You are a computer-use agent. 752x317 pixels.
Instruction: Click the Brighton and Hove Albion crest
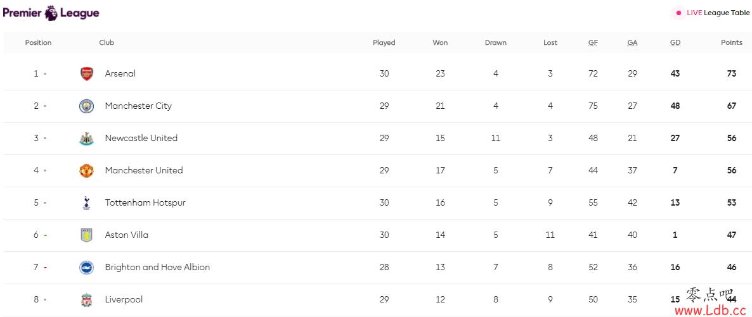coord(86,267)
